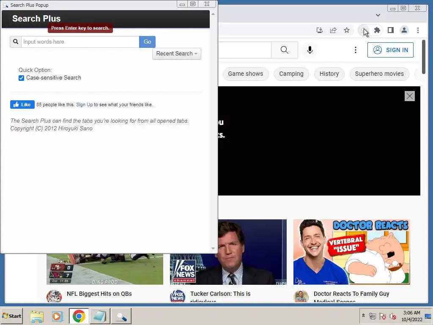Open Windows Media Player taskbar icon
The image size is (433, 325).
[58, 316]
